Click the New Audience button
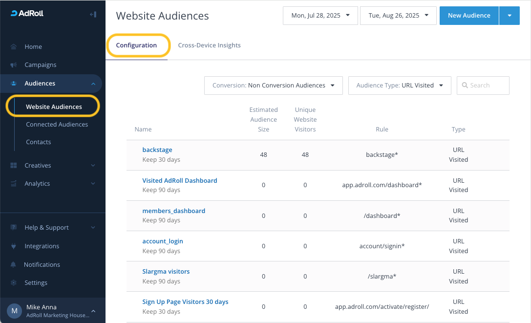 click(468, 16)
